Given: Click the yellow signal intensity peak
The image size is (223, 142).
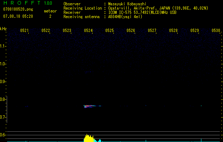Looking at the screenshot, I should point(89,138).
